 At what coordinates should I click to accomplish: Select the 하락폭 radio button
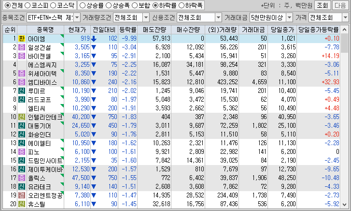[182, 5]
